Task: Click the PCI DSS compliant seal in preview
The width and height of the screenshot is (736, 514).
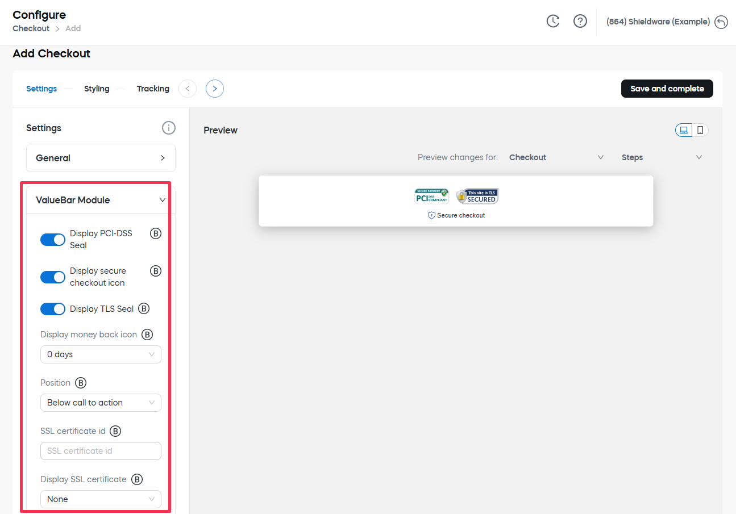Action: point(432,196)
